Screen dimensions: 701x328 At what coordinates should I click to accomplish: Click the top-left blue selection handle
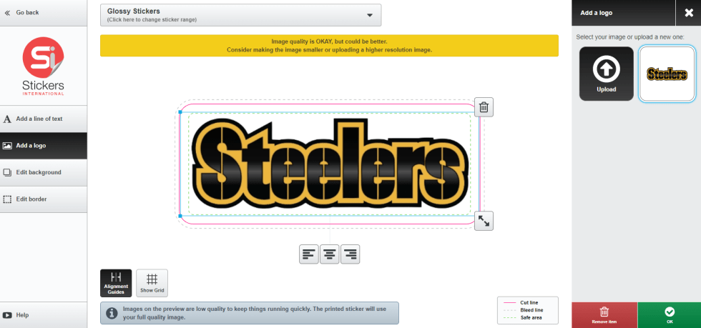[x=180, y=112]
